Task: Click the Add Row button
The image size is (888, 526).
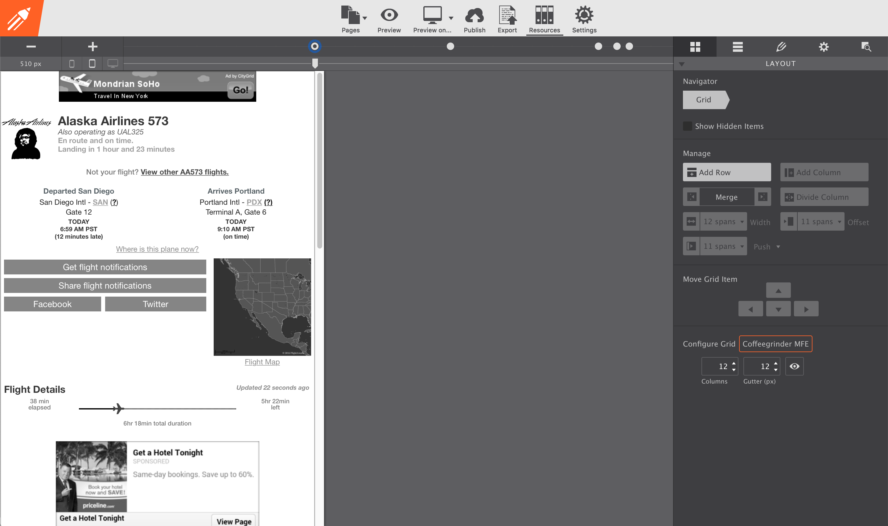Action: [727, 172]
